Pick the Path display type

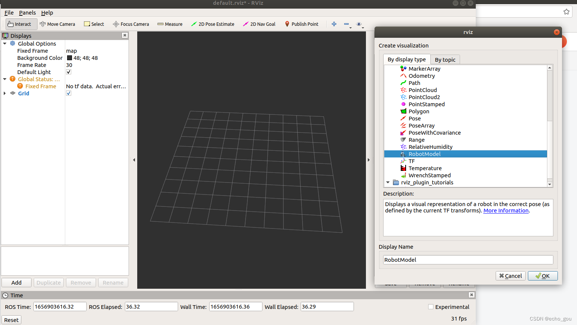coord(414,83)
